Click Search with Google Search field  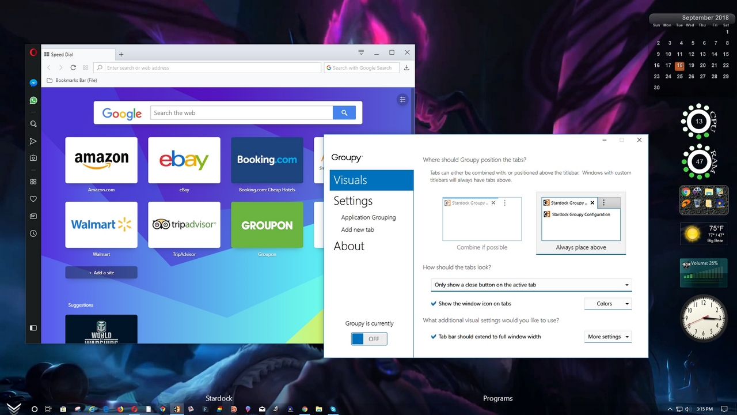pos(362,67)
